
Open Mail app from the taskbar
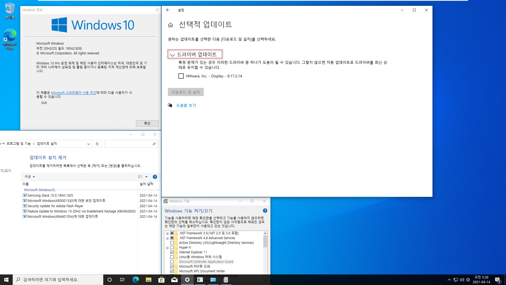174,280
